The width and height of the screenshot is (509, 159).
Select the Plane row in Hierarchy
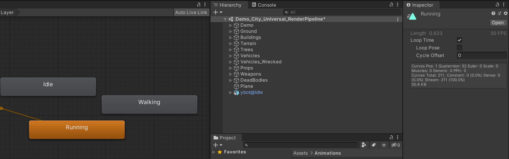pyautogui.click(x=306, y=86)
